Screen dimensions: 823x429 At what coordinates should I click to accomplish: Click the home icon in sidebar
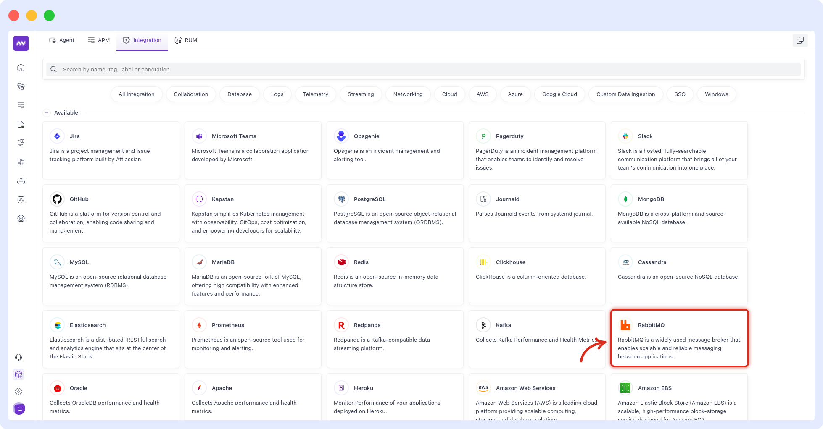(21, 68)
